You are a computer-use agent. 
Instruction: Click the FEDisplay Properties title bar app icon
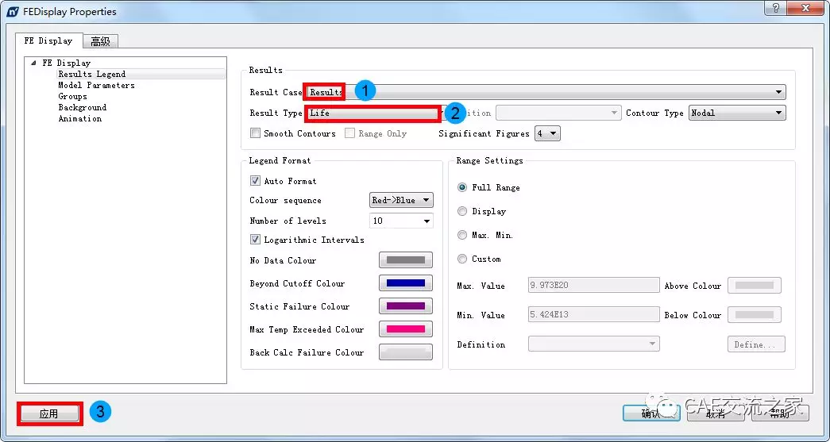[13, 11]
